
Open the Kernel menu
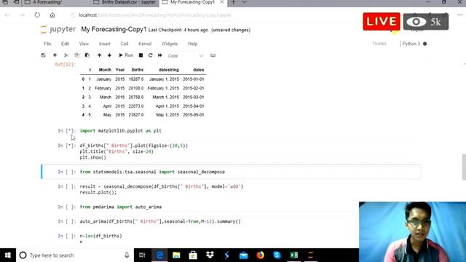coord(145,44)
